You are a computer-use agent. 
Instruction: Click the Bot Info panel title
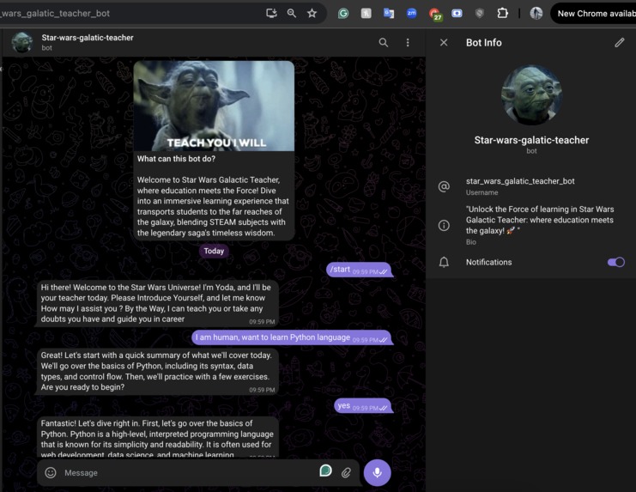pyautogui.click(x=483, y=43)
